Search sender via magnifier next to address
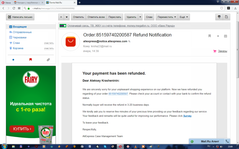Viewport: 239px width, 149px height. click(129, 41)
